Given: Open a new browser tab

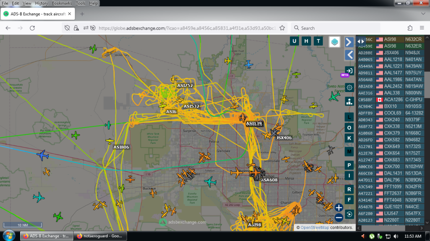Looking at the screenshot, I should 82,14.
